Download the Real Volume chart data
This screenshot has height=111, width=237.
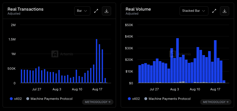(x=225, y=11)
